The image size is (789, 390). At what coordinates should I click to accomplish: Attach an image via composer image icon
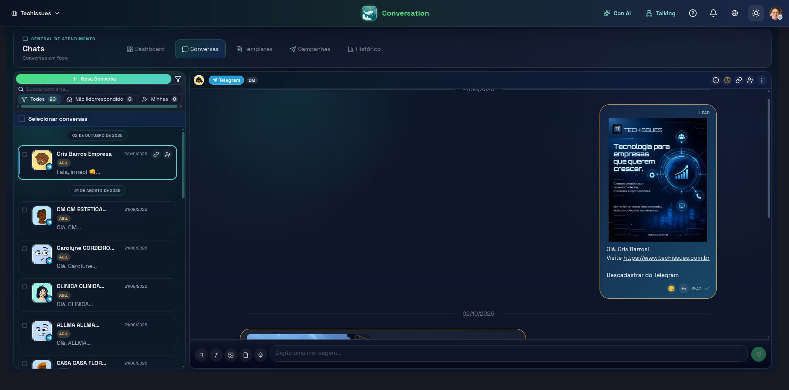(231, 355)
